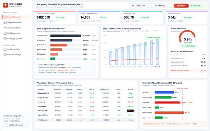
Task: Click the Sep ROAS Peak annotation label
Action: pyautogui.click(x=154, y=38)
